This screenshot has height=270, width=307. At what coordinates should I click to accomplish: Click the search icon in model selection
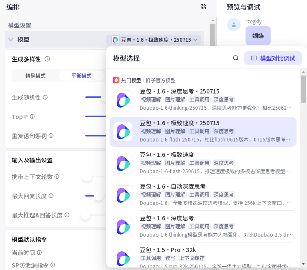[x=236, y=58]
